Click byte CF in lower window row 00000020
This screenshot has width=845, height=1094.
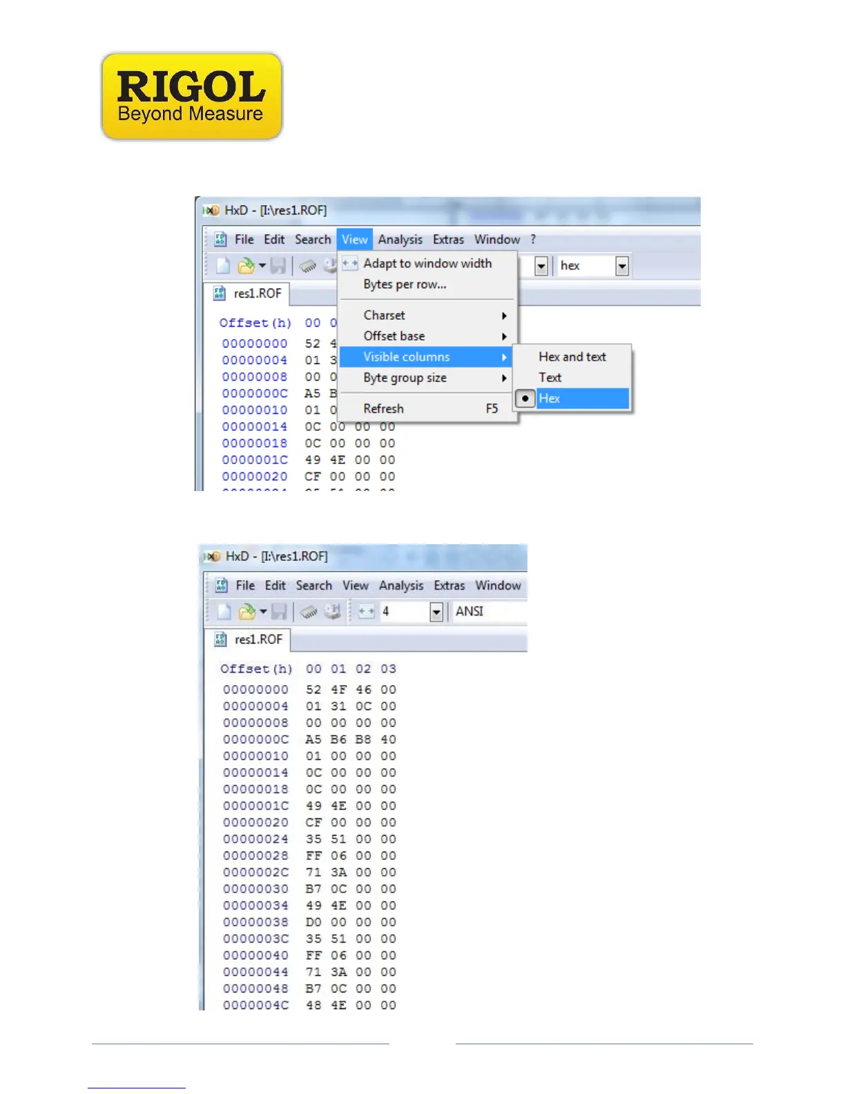click(x=313, y=823)
